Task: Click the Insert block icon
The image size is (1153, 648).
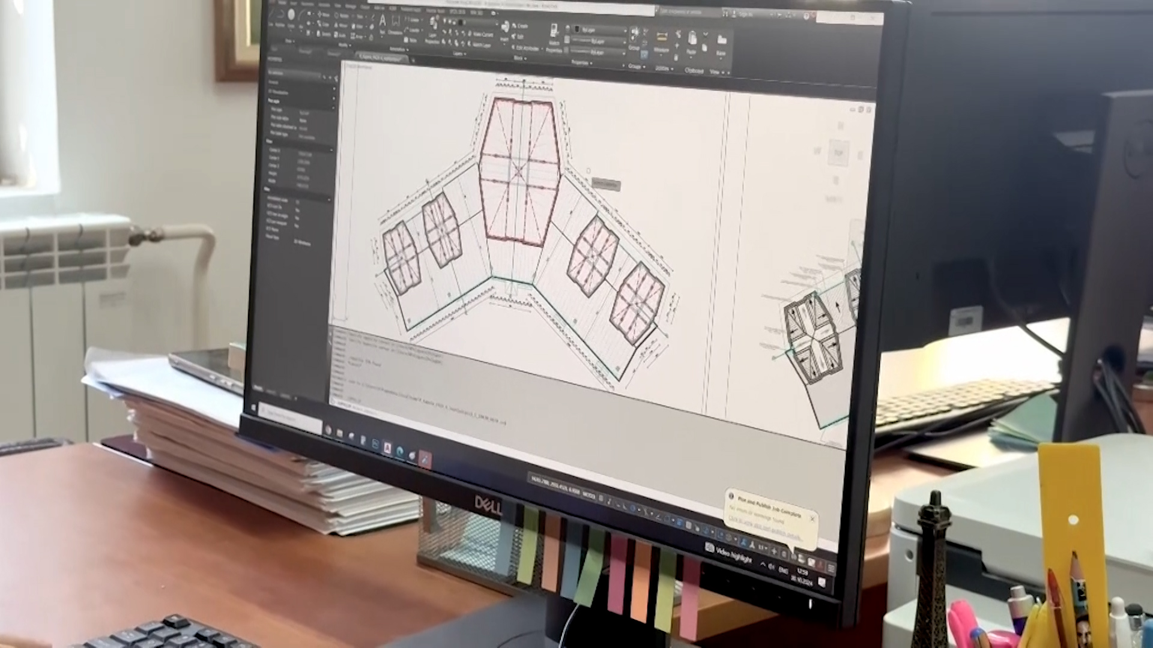Action: [x=505, y=26]
